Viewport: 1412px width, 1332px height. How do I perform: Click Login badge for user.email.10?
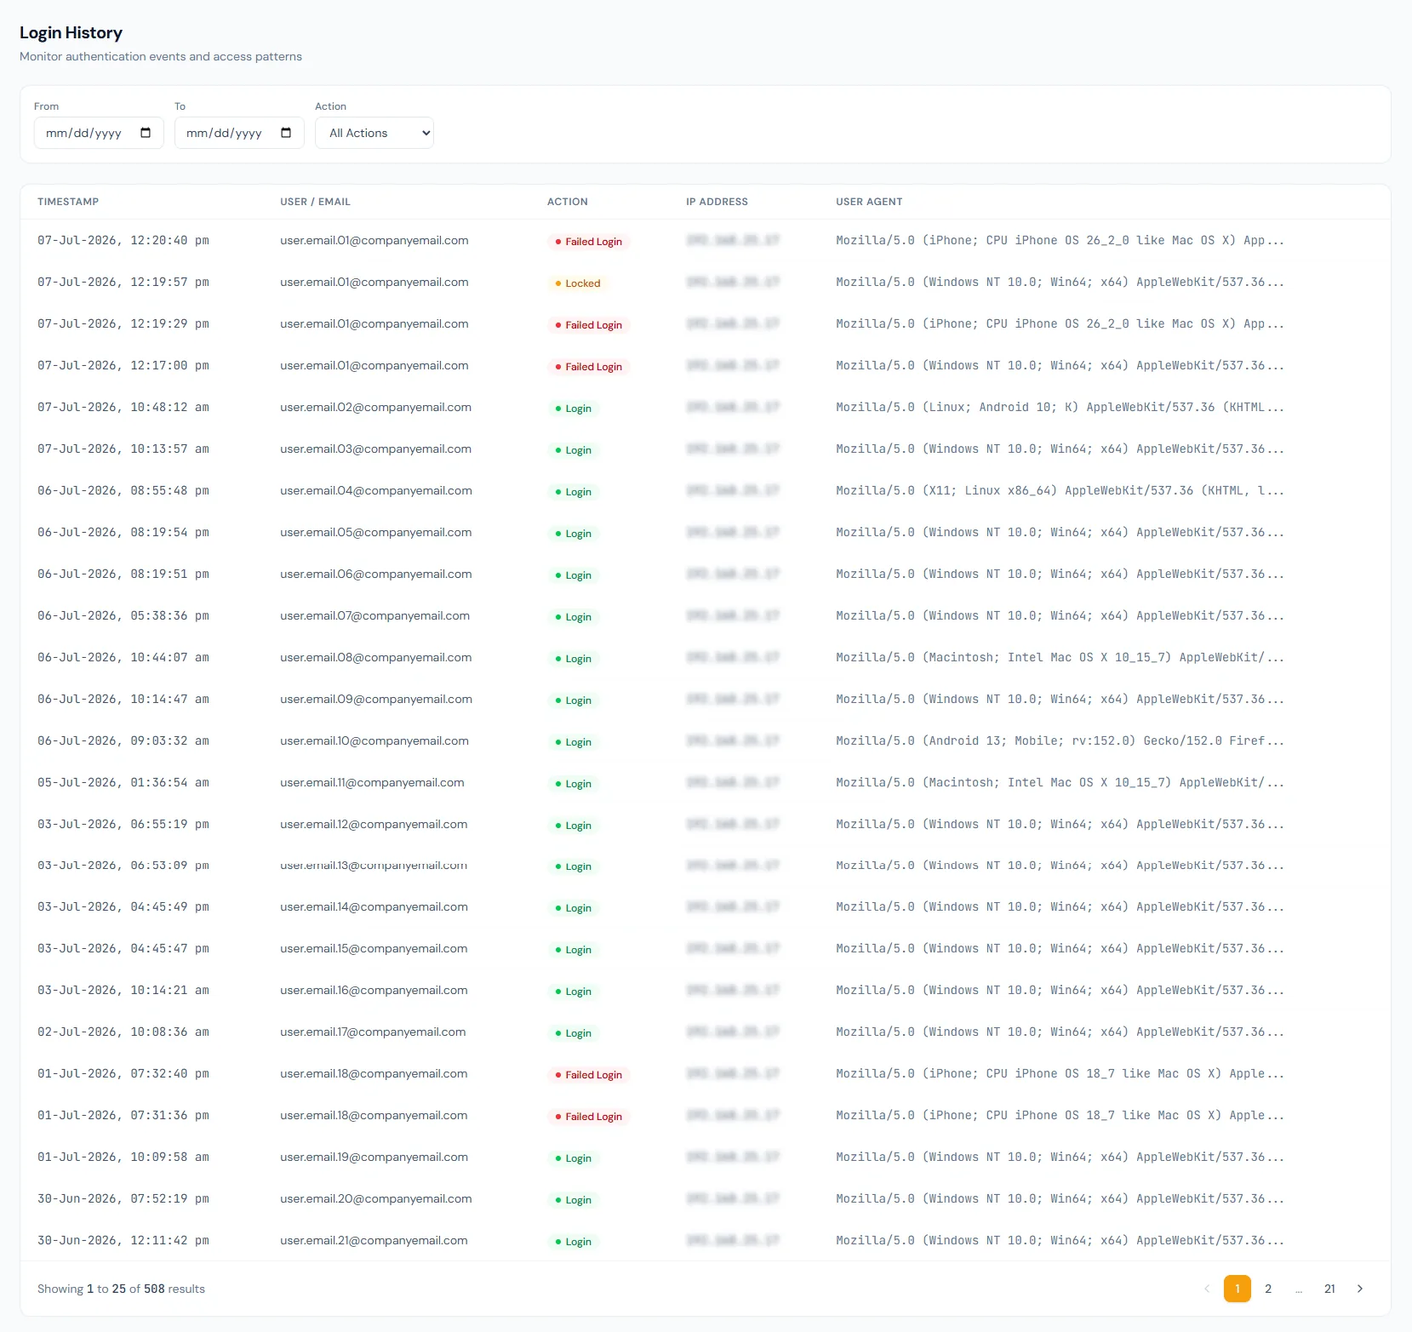tap(573, 742)
